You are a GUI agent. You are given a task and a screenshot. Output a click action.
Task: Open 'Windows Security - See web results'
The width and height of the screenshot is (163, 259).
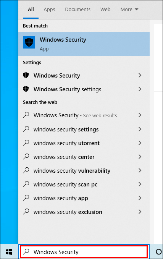(84, 115)
